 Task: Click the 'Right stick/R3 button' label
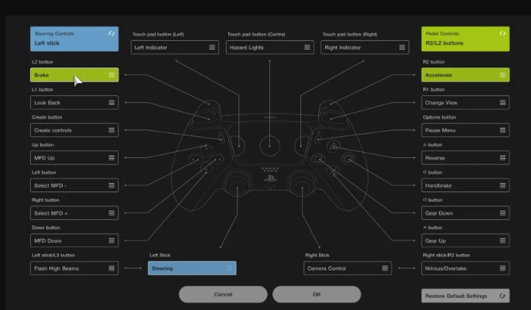pyautogui.click(x=447, y=255)
